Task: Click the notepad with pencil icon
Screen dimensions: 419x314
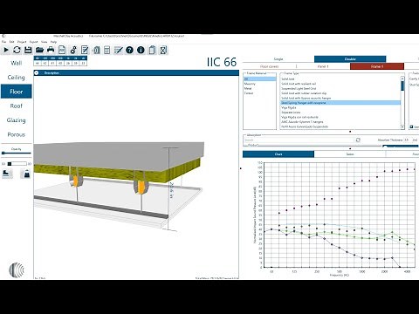Action: tap(85, 50)
